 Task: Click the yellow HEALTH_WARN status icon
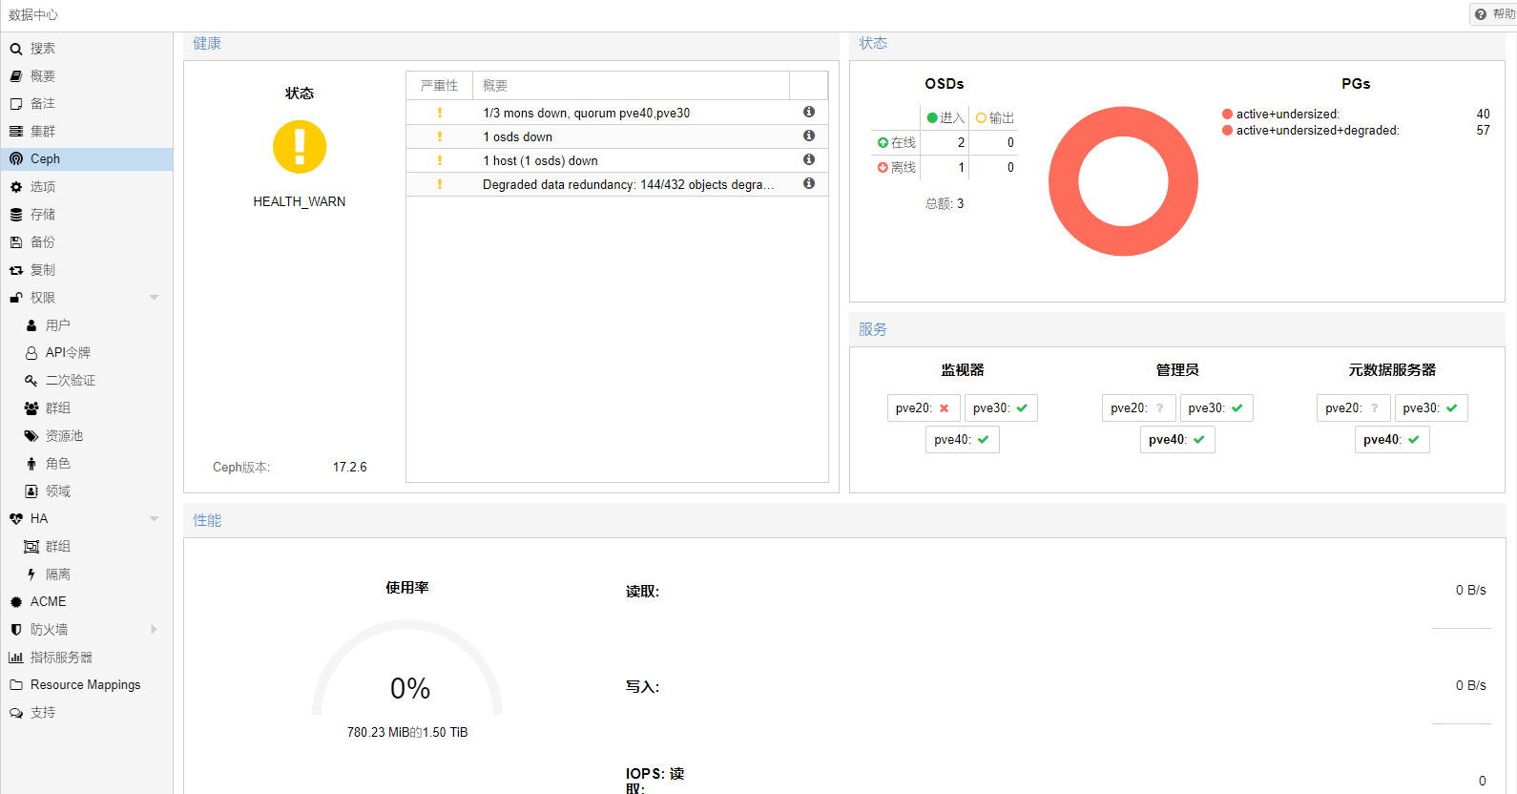click(300, 147)
